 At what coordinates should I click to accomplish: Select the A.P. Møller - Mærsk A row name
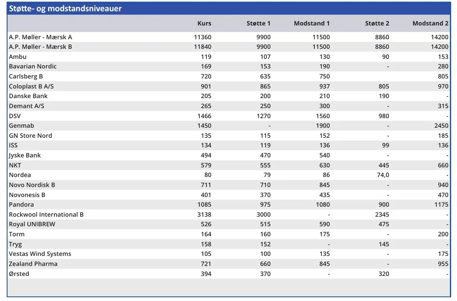41,37
